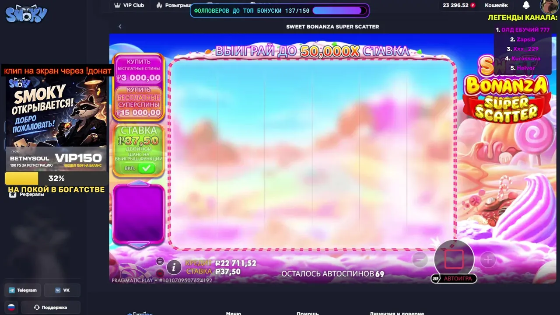
Task: Open the game hamburger menu icon
Action: coord(160,261)
